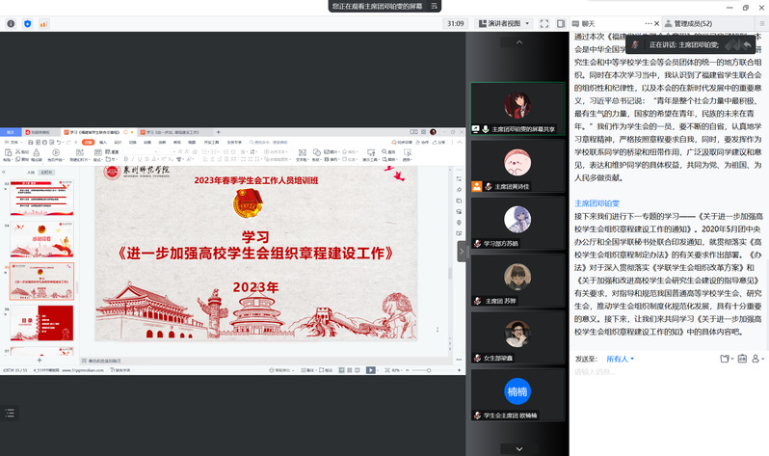Viewport: 769px width, 456px height.
Task: Click mic icon on 主席团 苏烨 tile
Action: [477, 301]
